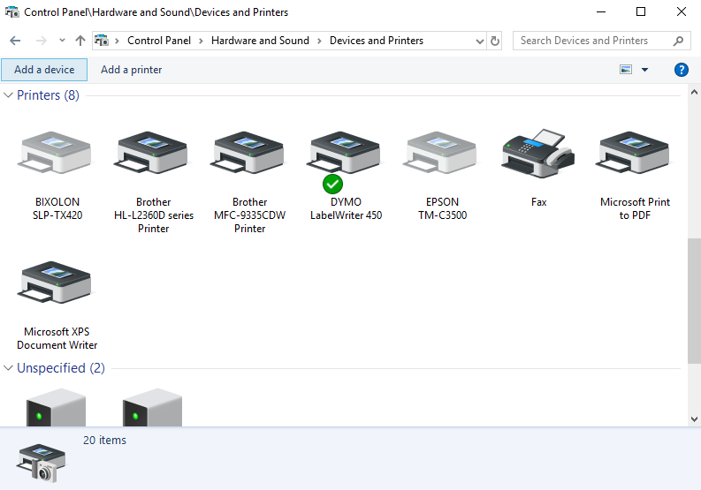701x490 pixels.
Task: Click the devices icon in details pane
Action: pos(41,463)
